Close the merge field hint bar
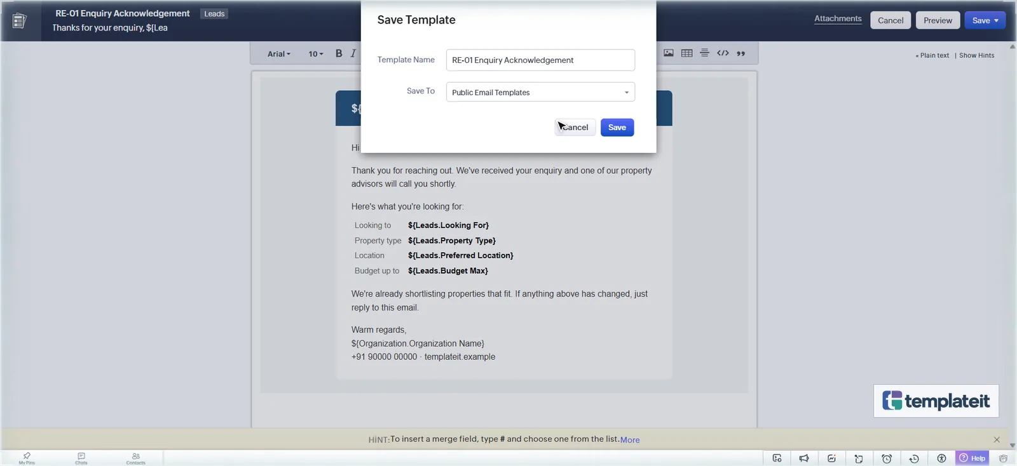 [997, 440]
